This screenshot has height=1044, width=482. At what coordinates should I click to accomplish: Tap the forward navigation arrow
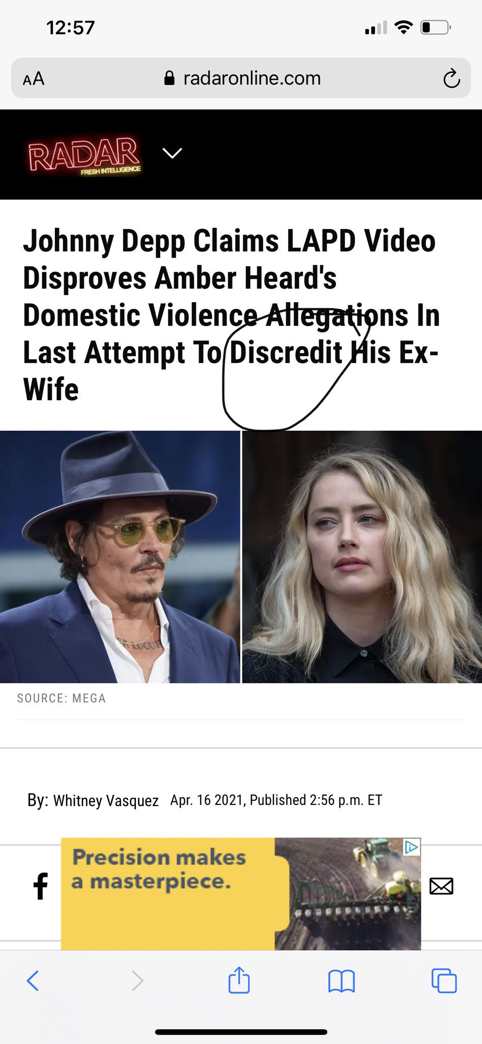137,980
